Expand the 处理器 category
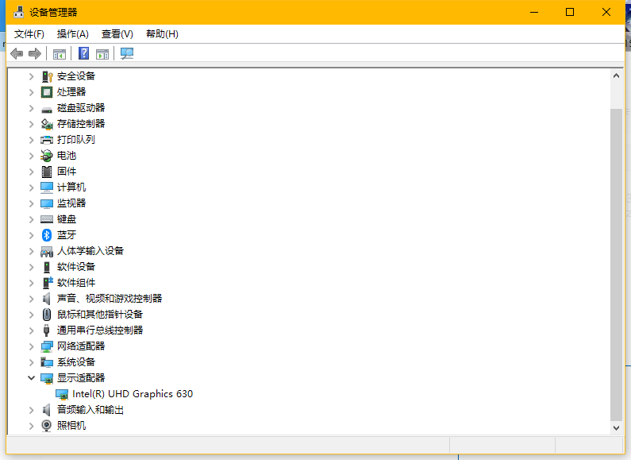 point(31,92)
